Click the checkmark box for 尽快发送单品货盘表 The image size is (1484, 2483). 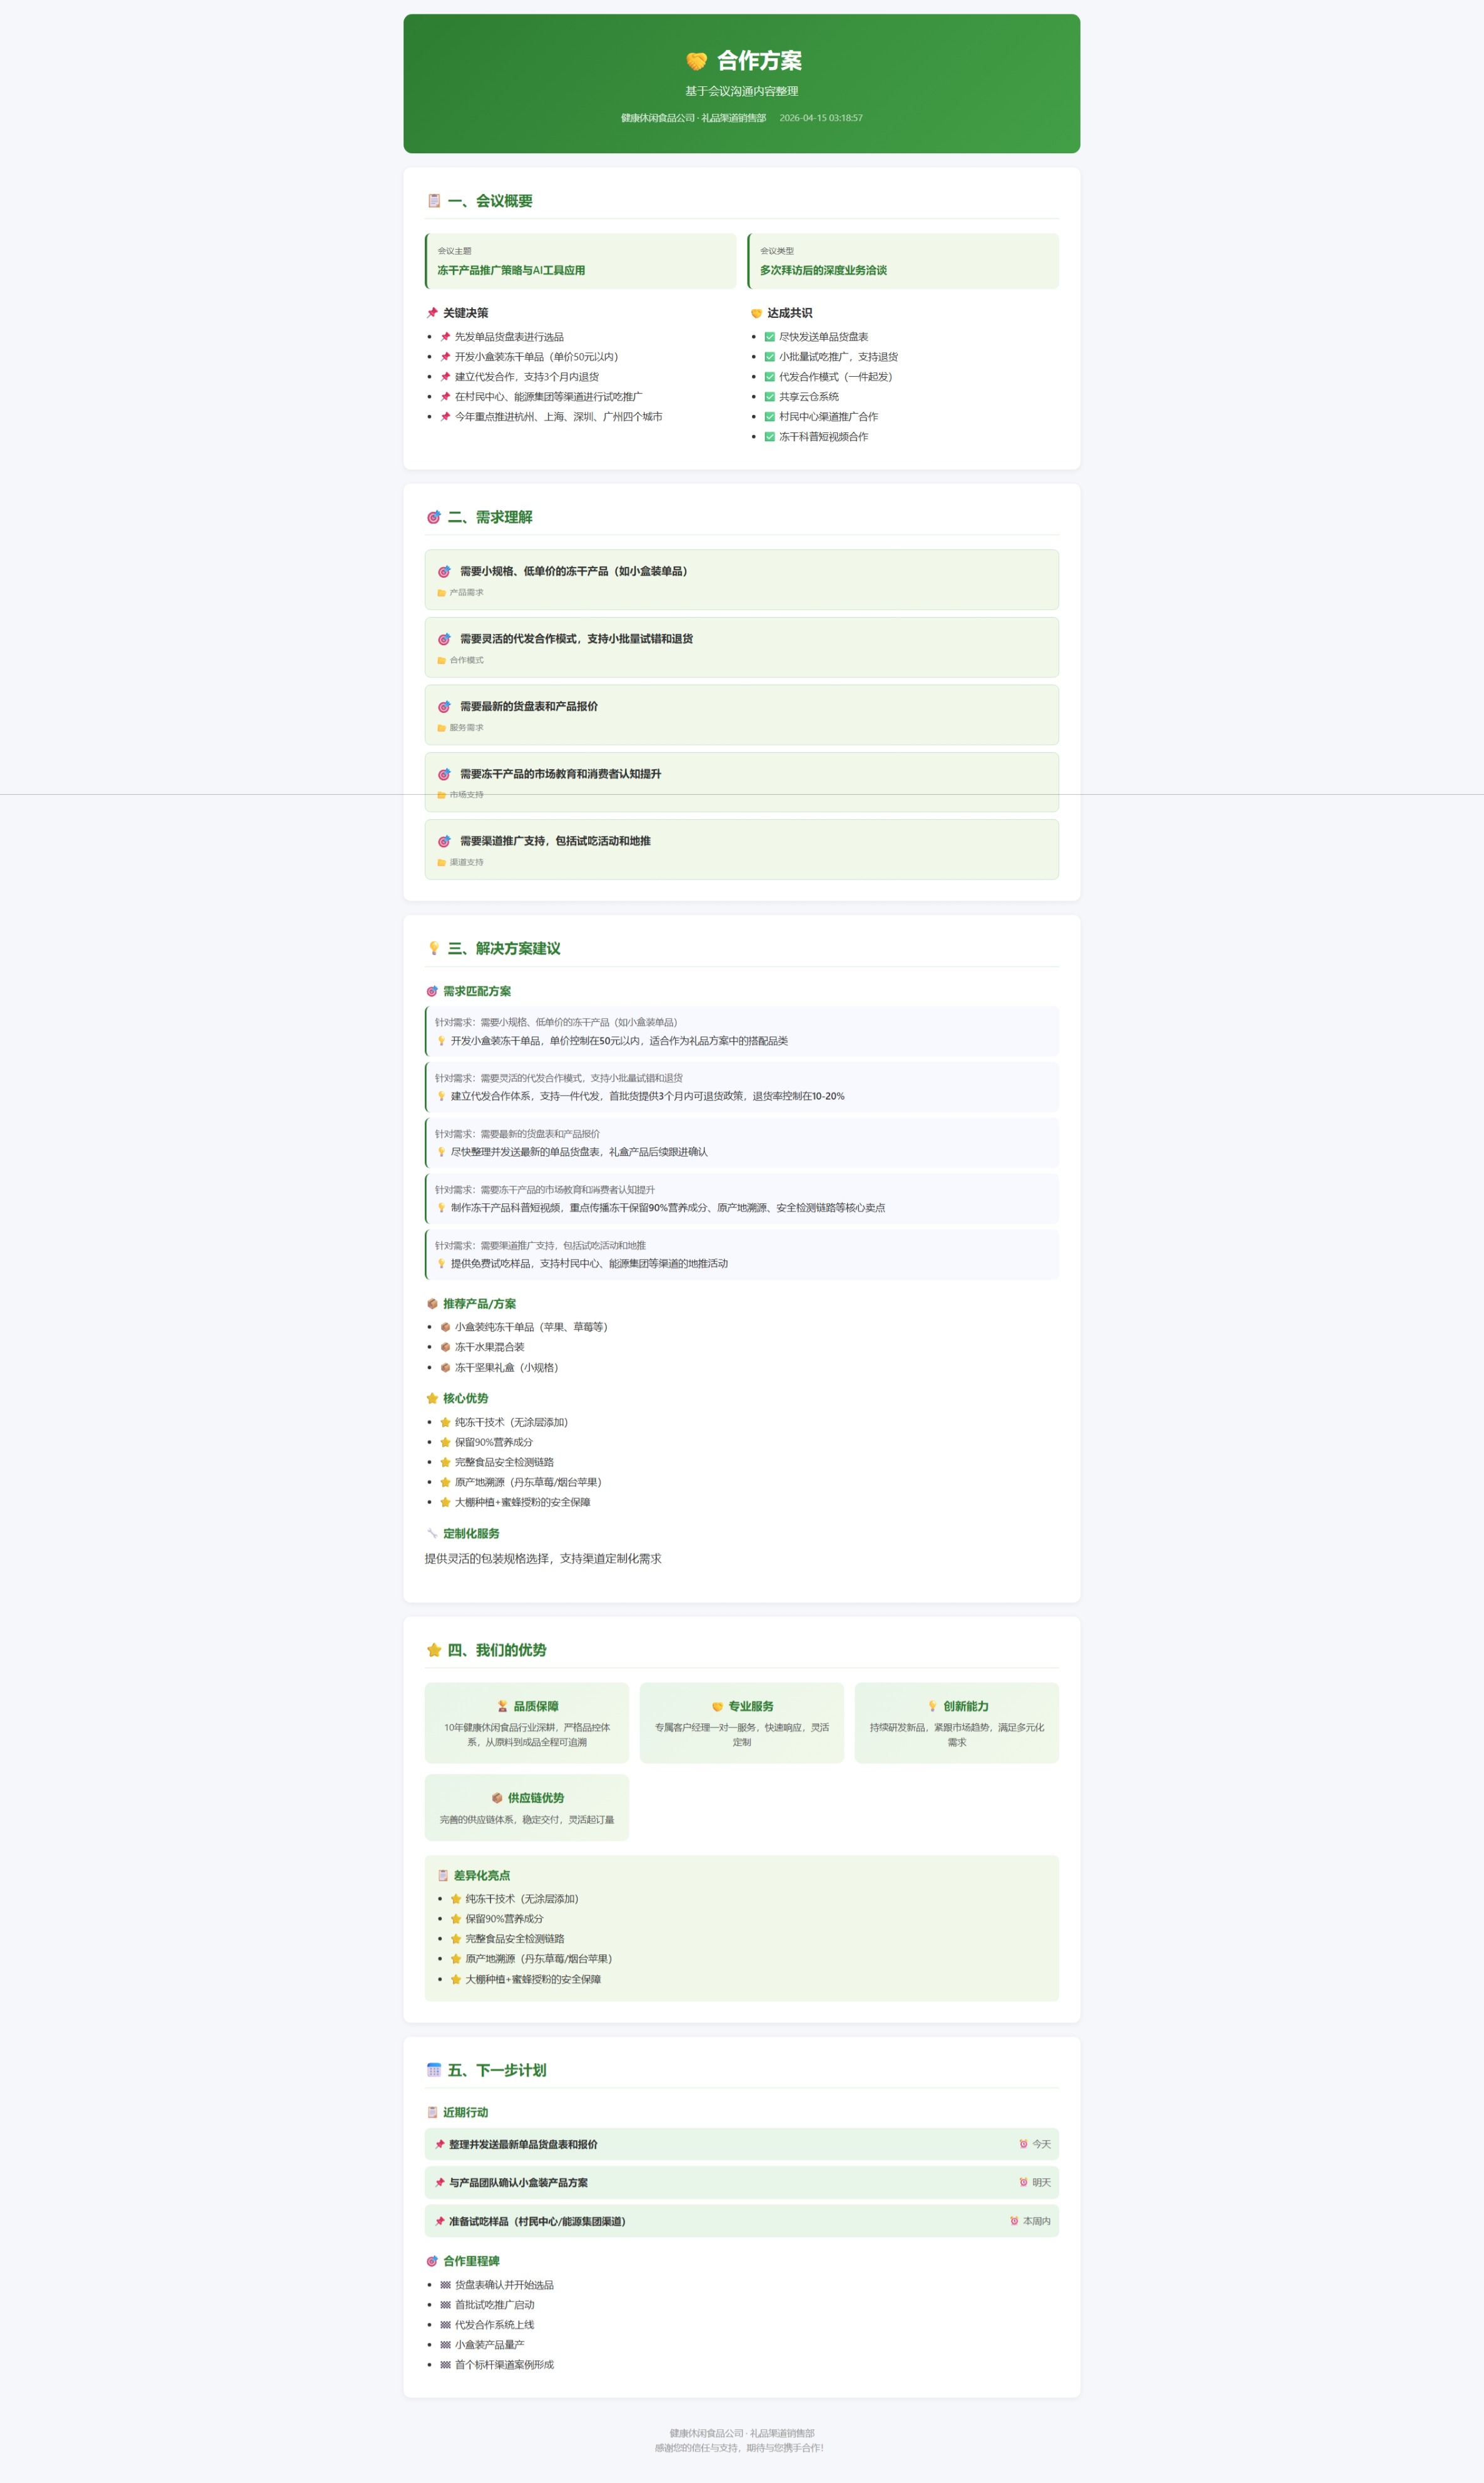pyautogui.click(x=770, y=337)
